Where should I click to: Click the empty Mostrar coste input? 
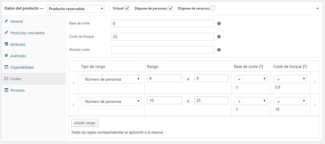(162, 50)
